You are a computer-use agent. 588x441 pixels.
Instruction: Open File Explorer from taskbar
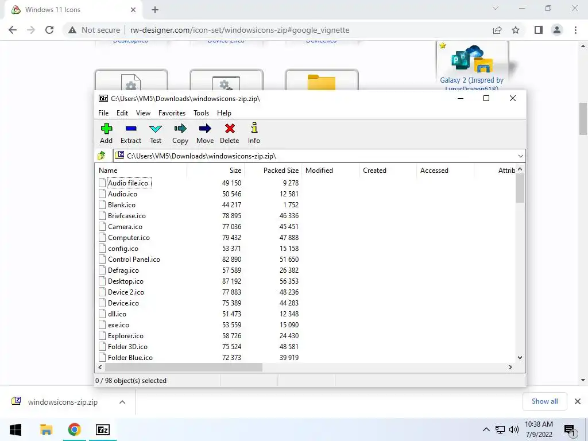click(x=46, y=430)
